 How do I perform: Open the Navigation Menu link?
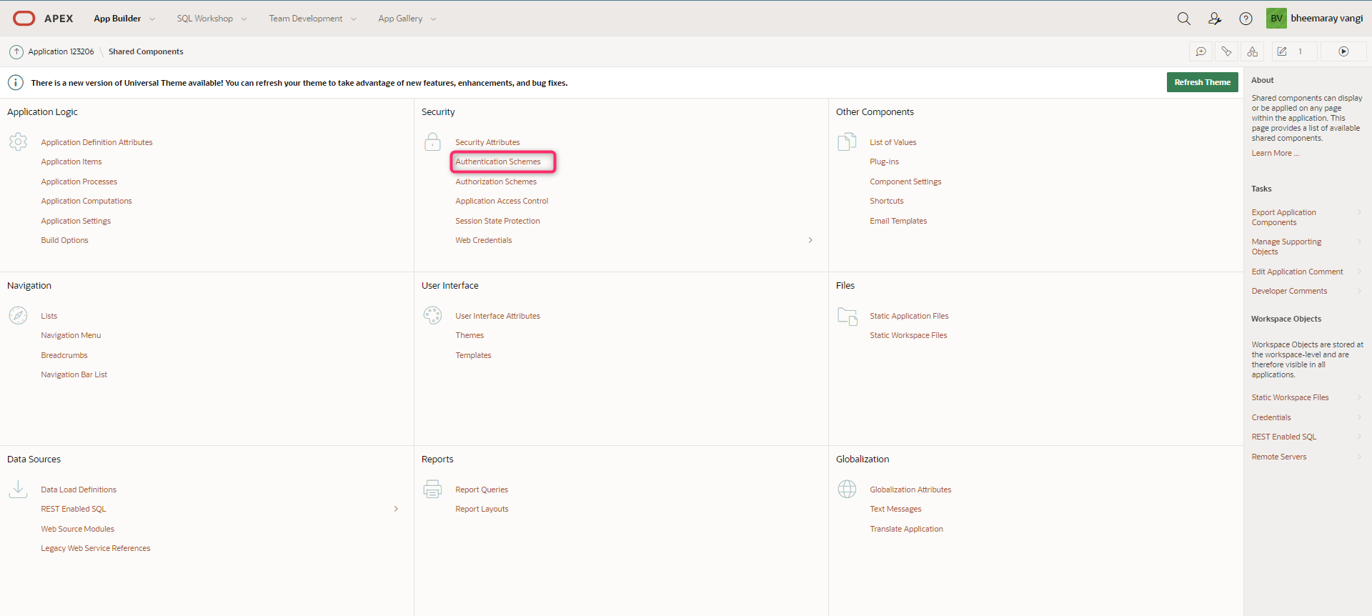pos(71,335)
